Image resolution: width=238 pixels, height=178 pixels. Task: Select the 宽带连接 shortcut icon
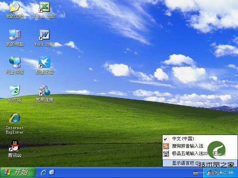point(45,90)
